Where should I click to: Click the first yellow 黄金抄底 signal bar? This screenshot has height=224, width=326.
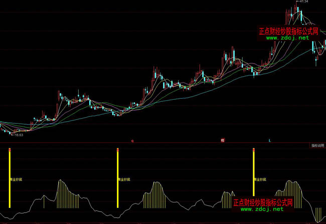pos(10,190)
